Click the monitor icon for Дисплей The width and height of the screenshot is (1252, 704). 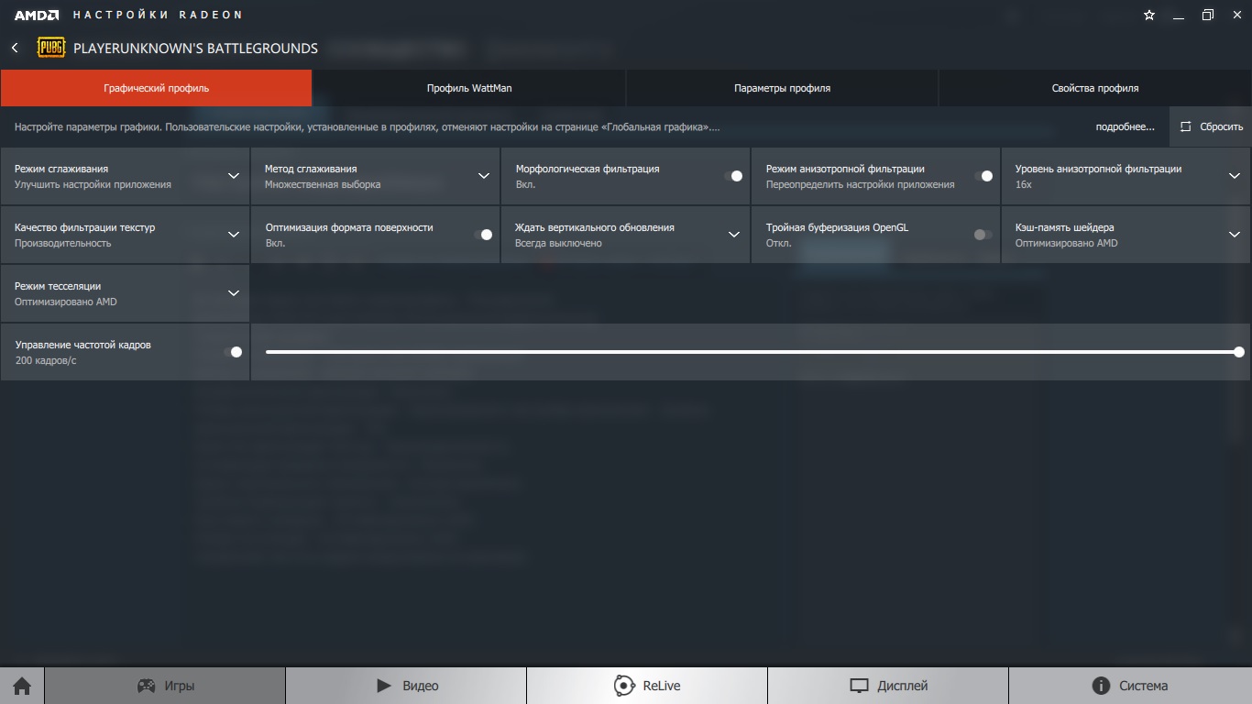tap(859, 686)
